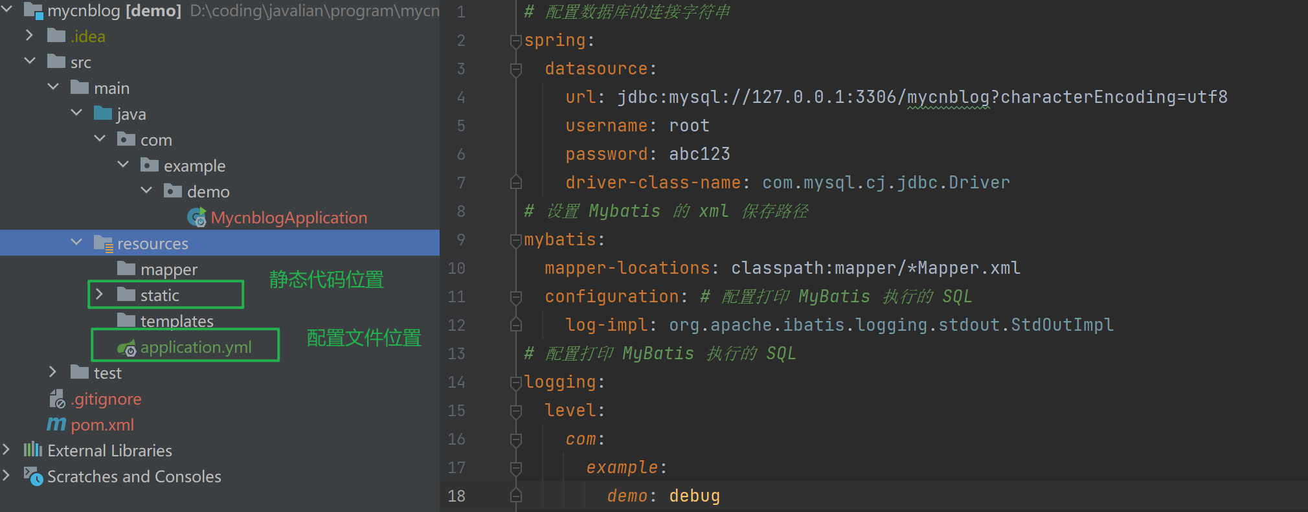The height and width of the screenshot is (512, 1308).
Task: Click the mapper folder icon
Action: 126,268
